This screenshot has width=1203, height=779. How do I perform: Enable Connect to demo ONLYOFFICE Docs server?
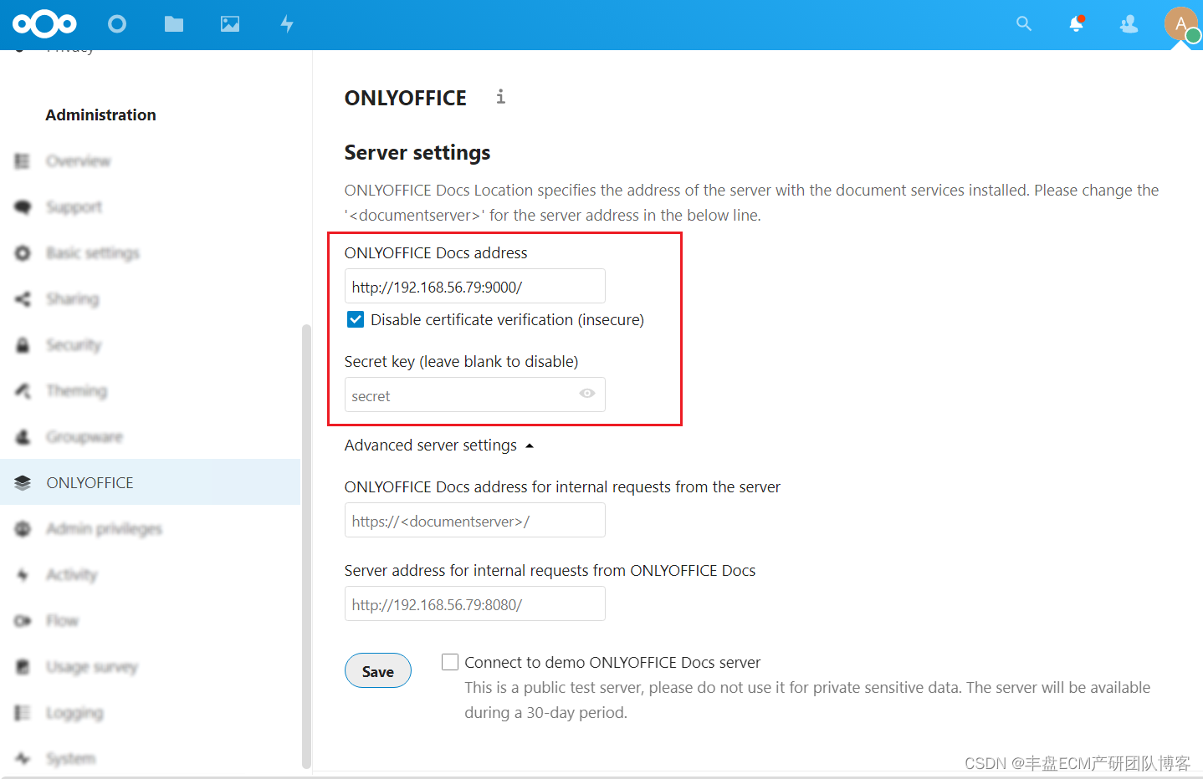point(450,662)
